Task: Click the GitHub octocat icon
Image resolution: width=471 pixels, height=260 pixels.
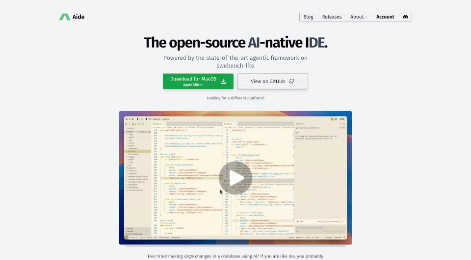Action: 291,81
